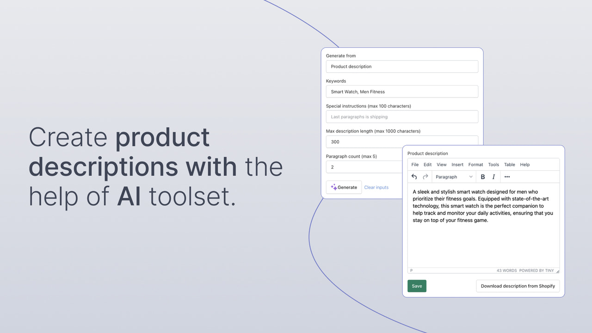
Task: Open the ellipsis for more formatting options
Action: 507,177
